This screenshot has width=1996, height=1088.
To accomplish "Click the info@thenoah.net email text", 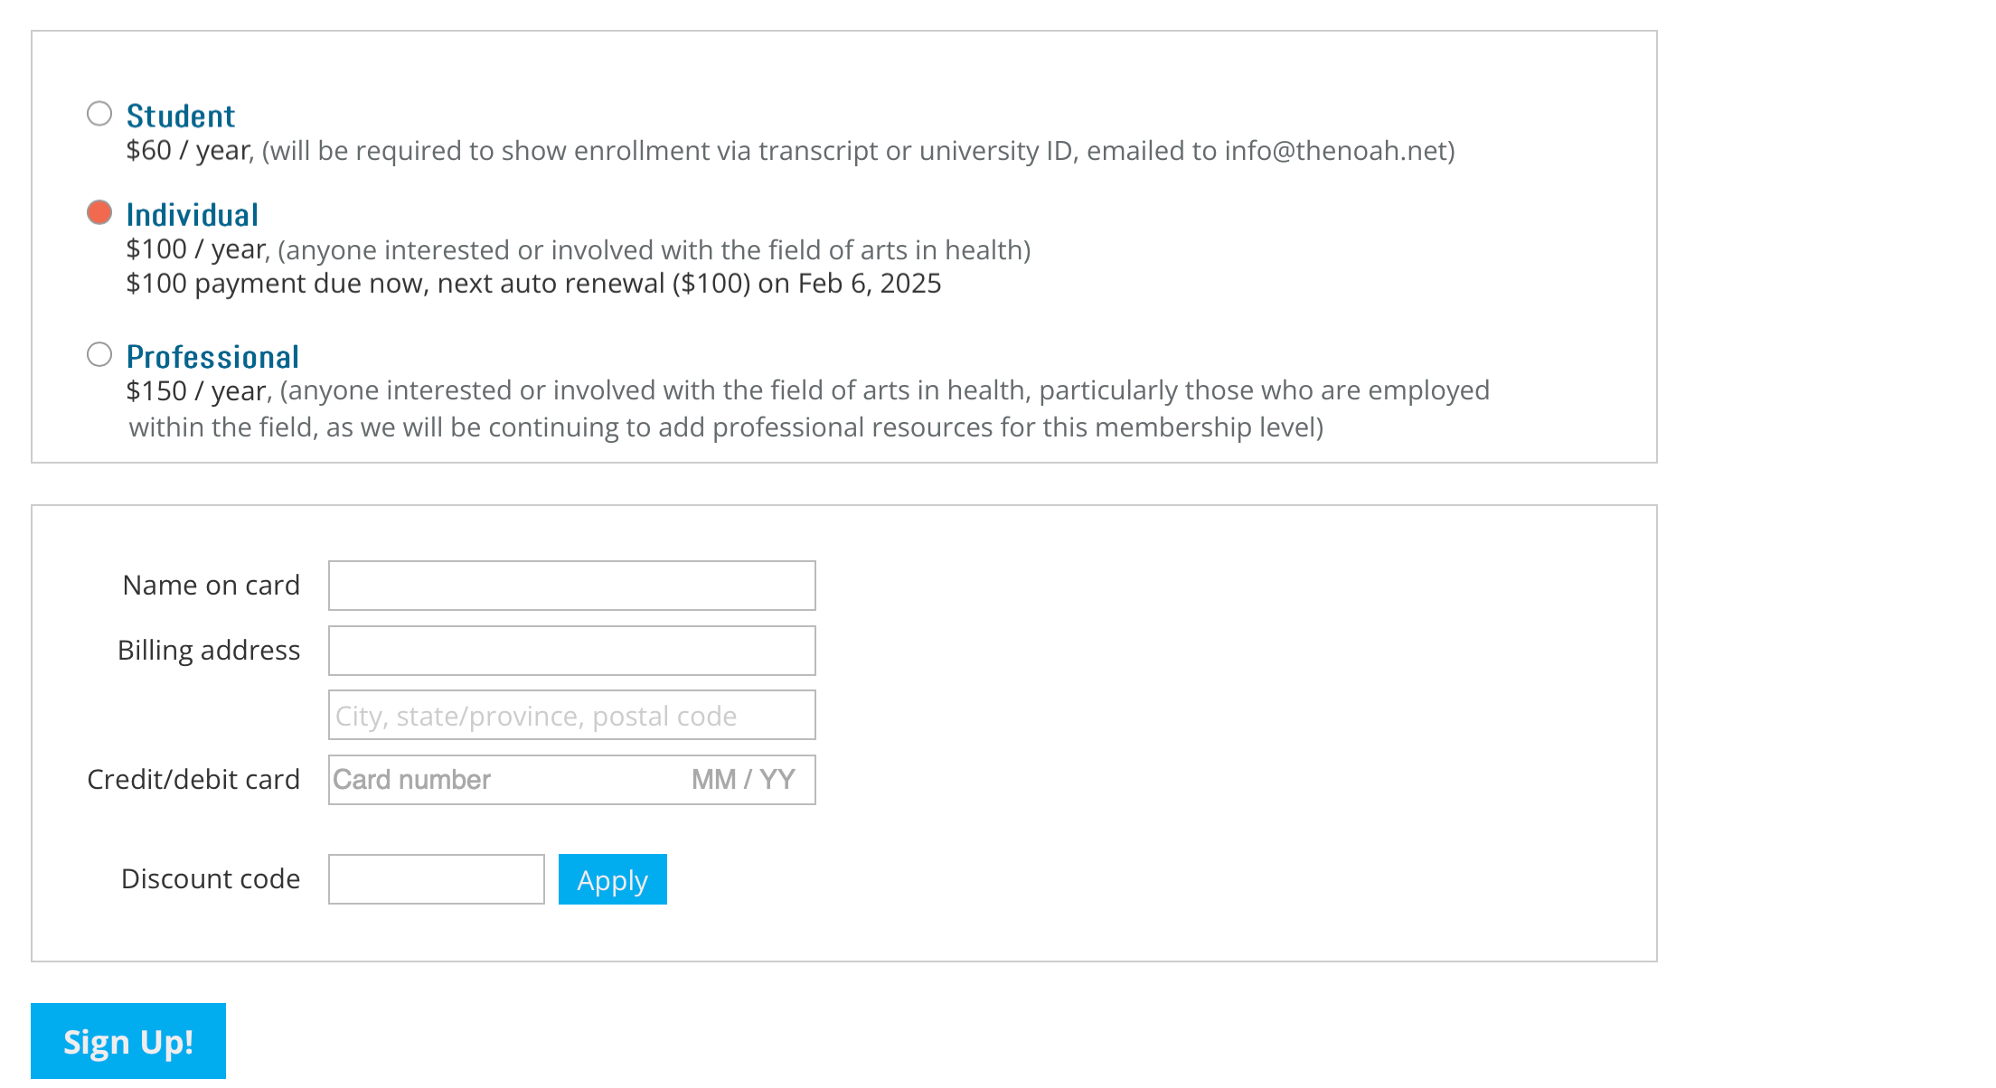I will (x=1336, y=151).
